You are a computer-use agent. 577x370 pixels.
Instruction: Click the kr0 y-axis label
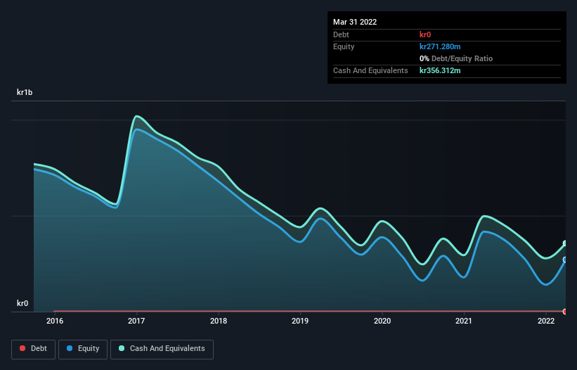tap(22, 303)
